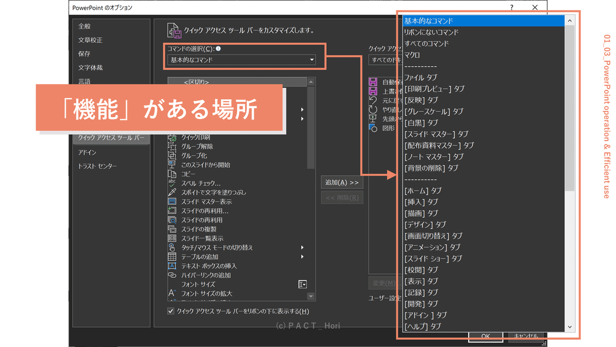Image resolution: width=616 pixels, height=347 pixels.
Task: Choose [校閲] タブ from the list
Action: click(483, 270)
